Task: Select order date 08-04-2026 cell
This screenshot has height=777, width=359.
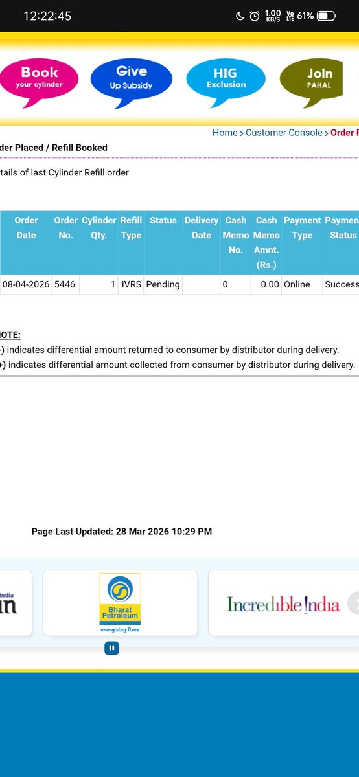Action: [26, 284]
